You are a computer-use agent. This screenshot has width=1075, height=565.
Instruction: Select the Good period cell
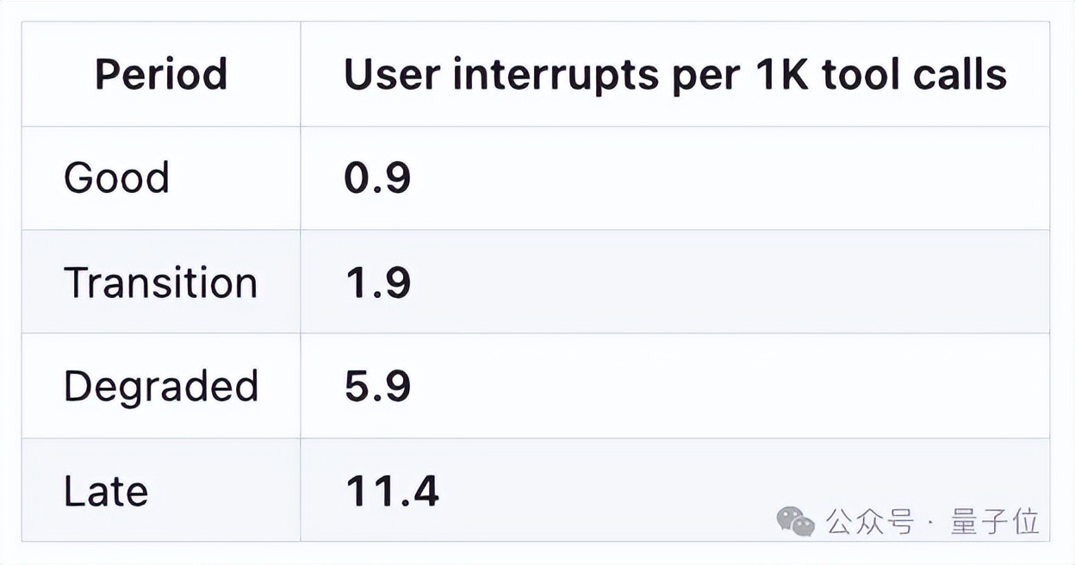pyautogui.click(x=116, y=178)
